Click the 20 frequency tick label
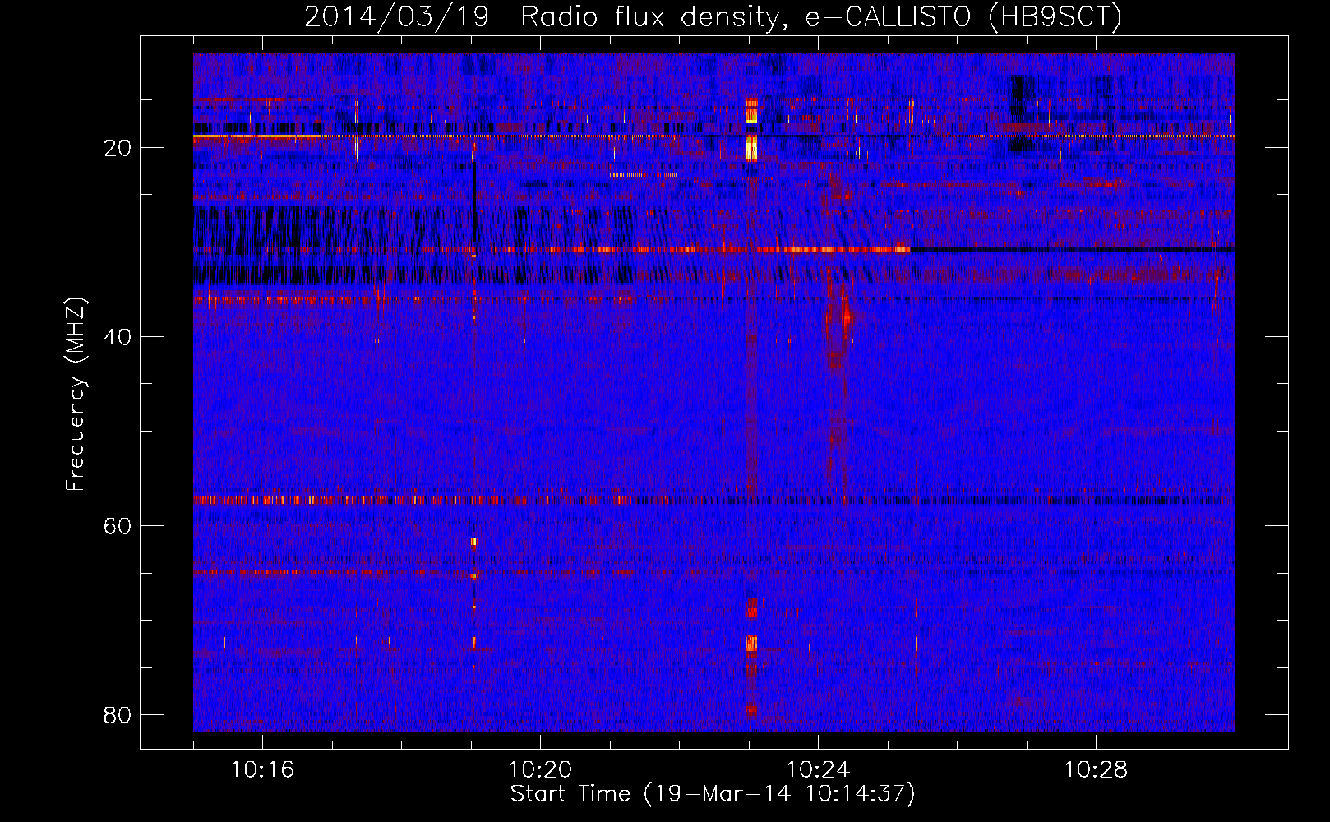The image size is (1330, 822). pos(118,148)
